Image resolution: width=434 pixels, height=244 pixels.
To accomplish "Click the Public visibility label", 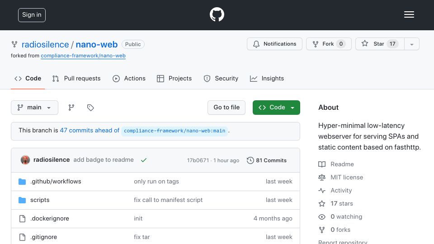I will pyautogui.click(x=133, y=44).
